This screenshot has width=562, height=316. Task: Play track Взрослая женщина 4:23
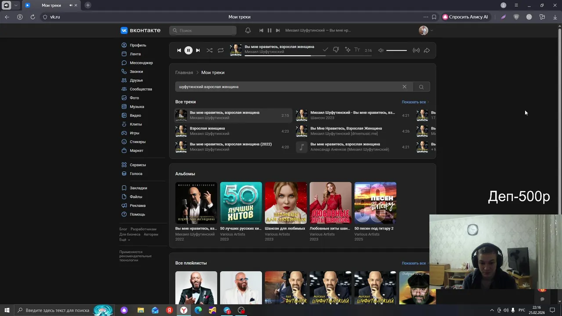pos(232,131)
